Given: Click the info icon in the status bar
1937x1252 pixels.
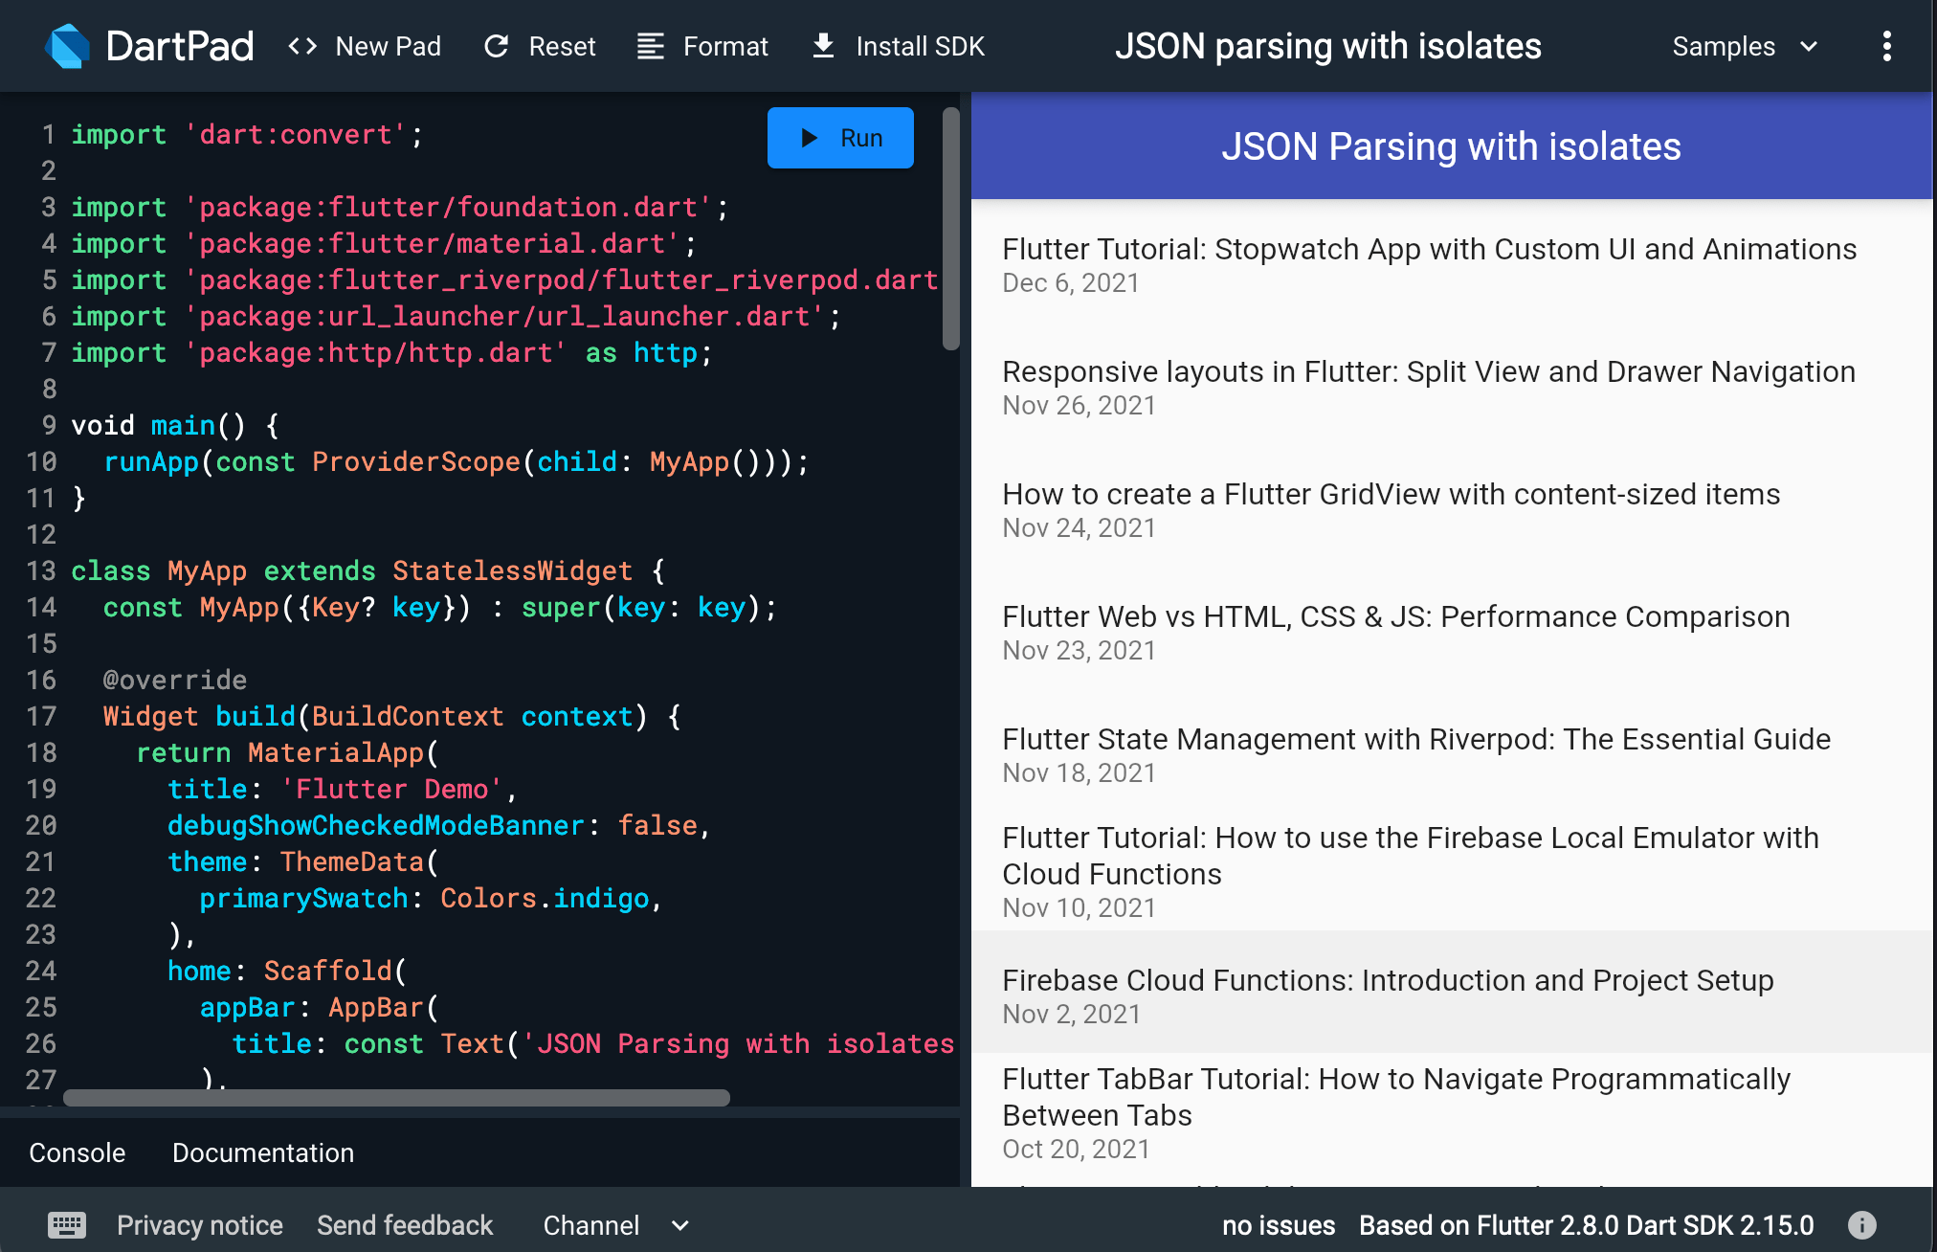Looking at the screenshot, I should click(x=1862, y=1224).
